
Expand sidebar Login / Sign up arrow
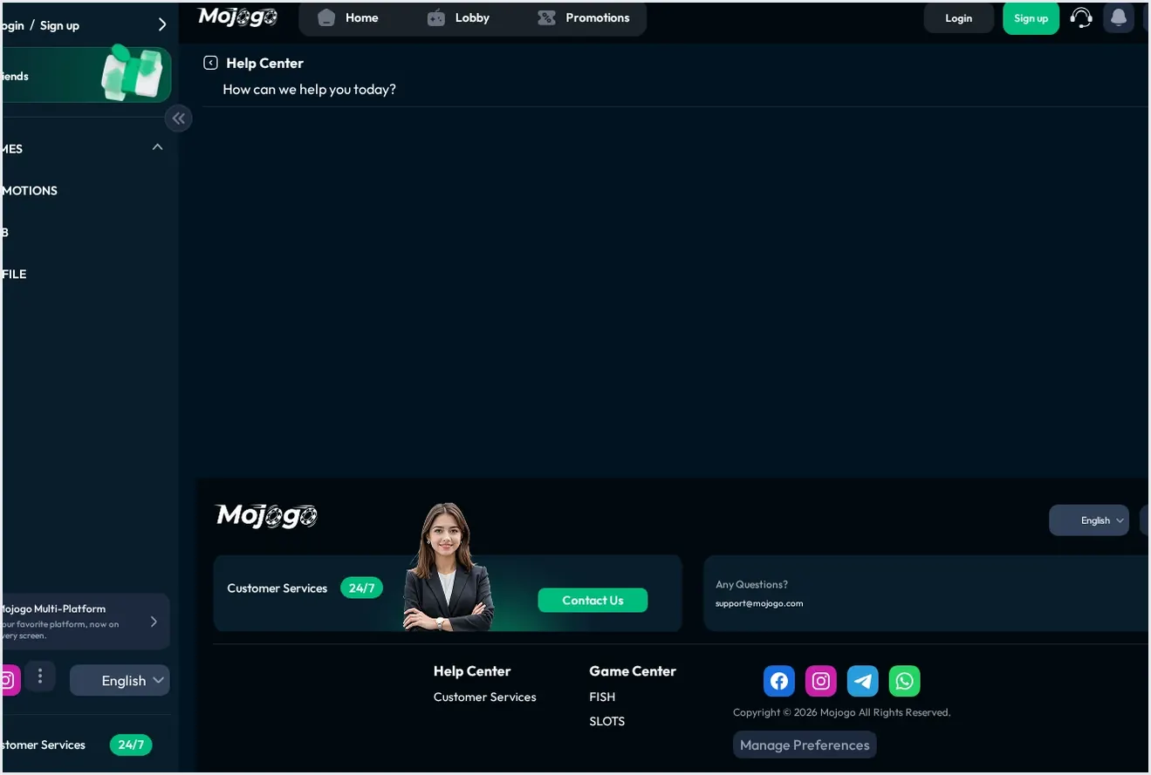[161, 25]
